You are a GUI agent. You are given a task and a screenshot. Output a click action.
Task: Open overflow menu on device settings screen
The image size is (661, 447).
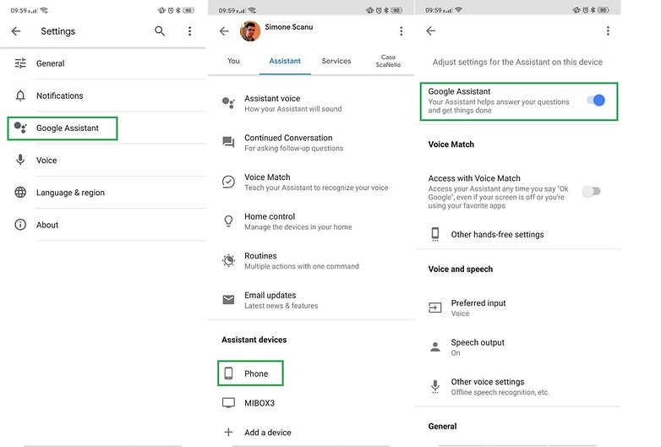608,30
